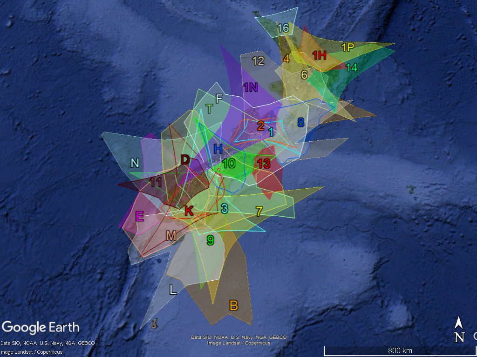Click the red 13 area label
477x357 pixels.
(263, 163)
